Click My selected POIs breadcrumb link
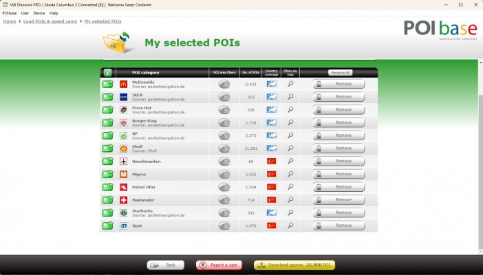This screenshot has height=275, width=483. pos(103,21)
